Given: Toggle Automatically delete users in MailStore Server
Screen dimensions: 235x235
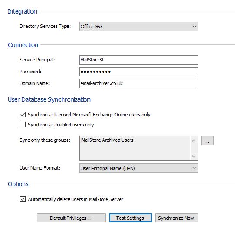Looking at the screenshot, I should [x=23, y=199].
